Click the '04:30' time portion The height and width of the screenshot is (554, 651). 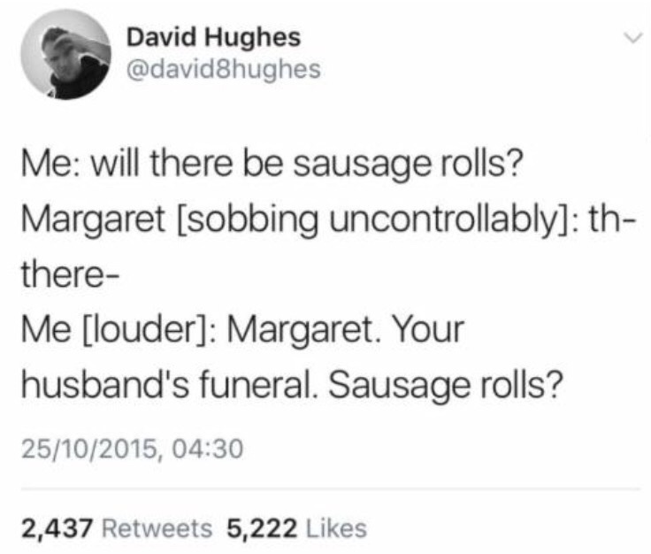click(x=207, y=449)
